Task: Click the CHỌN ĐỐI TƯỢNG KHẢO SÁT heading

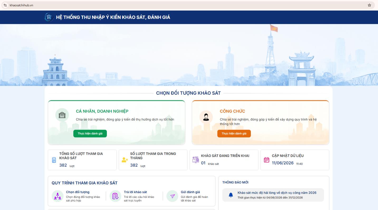Action: pyautogui.click(x=188, y=93)
